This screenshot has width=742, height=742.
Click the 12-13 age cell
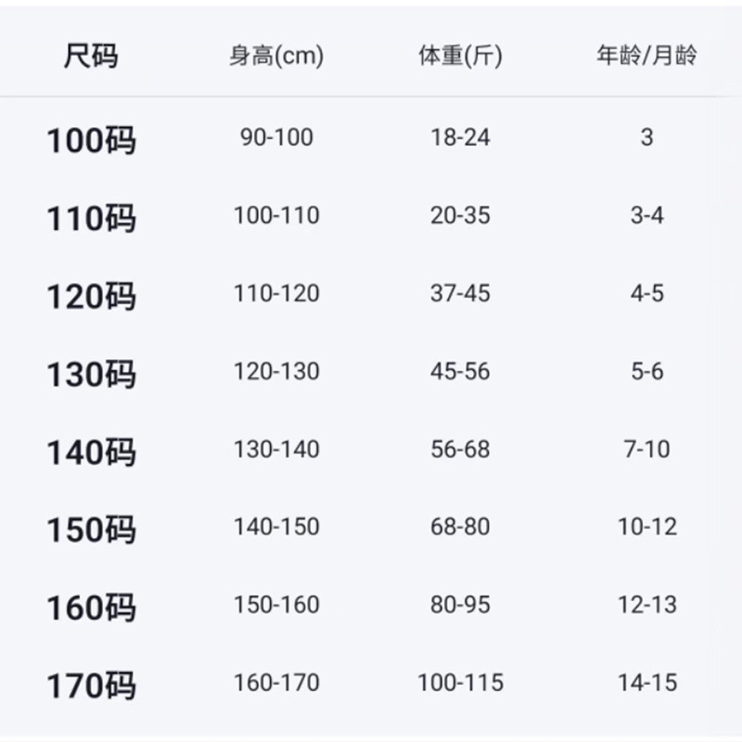(x=646, y=606)
